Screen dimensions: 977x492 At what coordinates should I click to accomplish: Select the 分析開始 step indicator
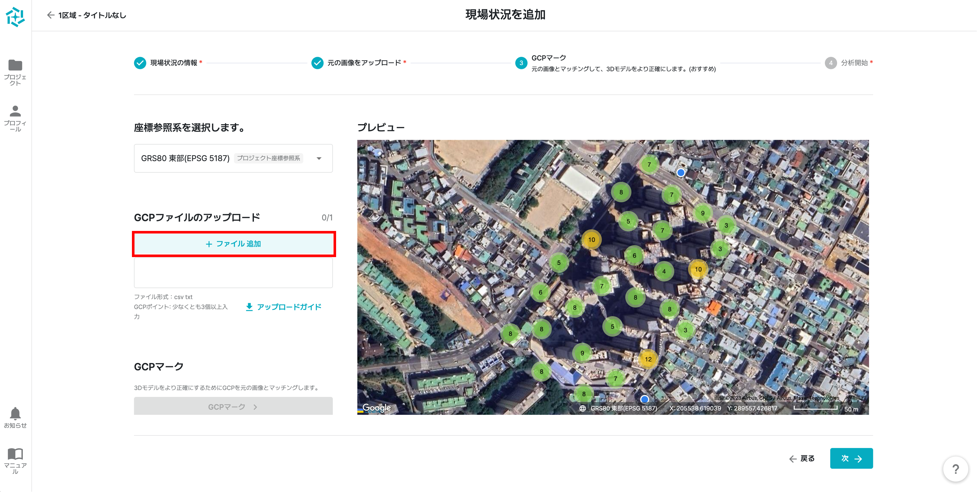point(831,63)
